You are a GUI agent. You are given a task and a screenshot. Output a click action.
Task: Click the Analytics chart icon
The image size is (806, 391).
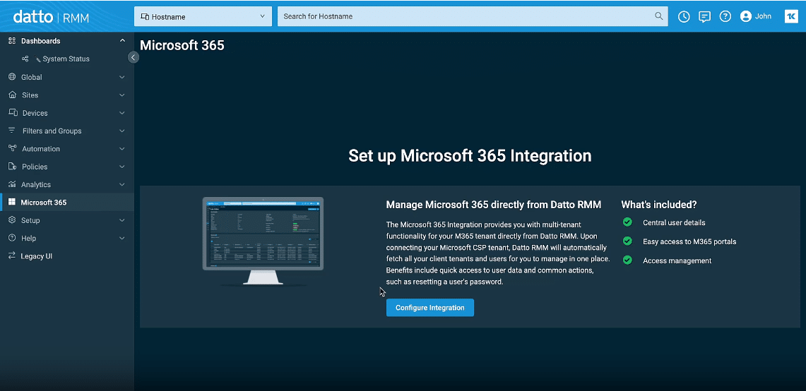tap(12, 184)
